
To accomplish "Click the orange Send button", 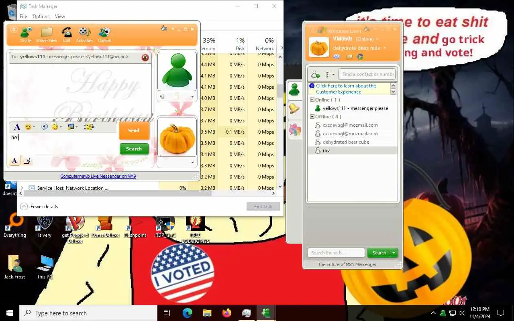I will point(134,130).
